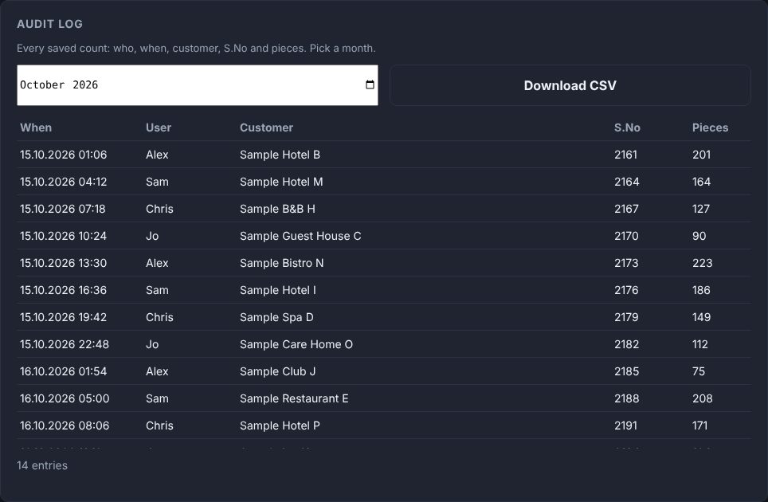The width and height of the screenshot is (768, 502).
Task: Click pieces value 164
Action: point(701,182)
